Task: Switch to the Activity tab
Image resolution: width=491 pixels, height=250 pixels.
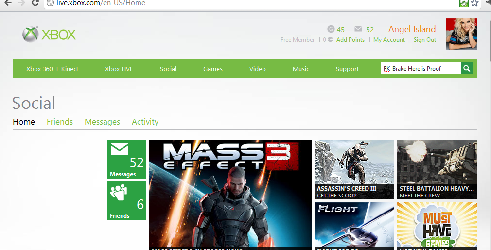Action: [x=145, y=122]
